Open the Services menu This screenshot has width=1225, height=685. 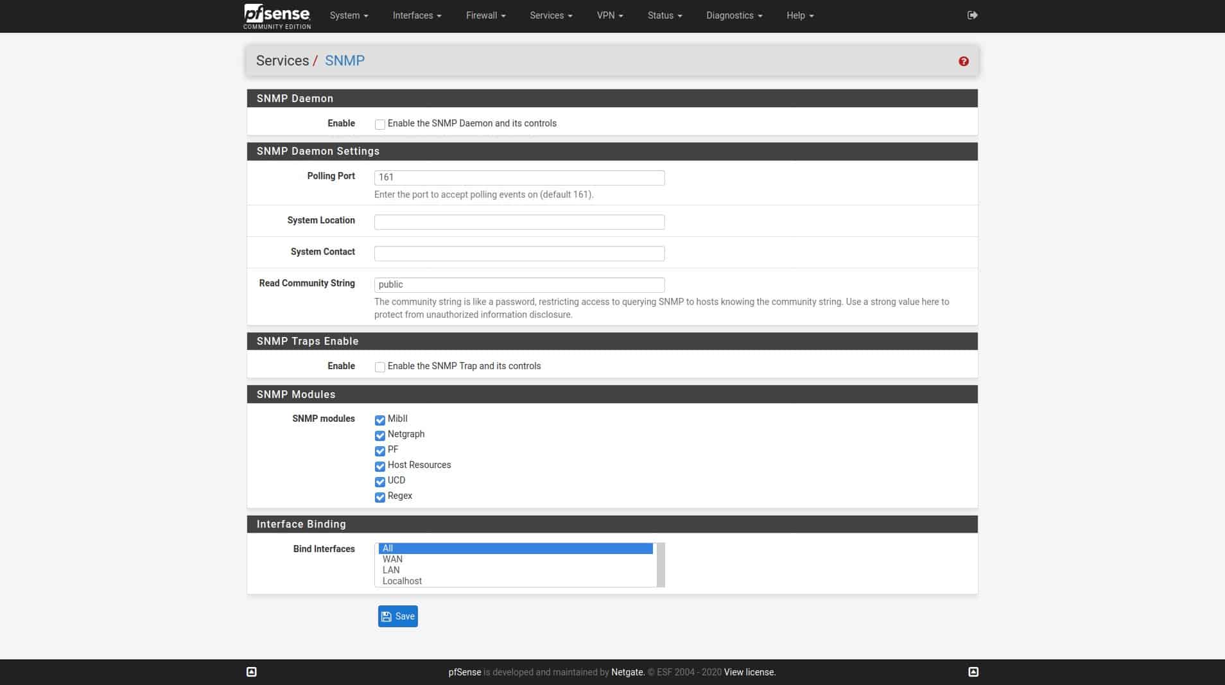point(551,15)
